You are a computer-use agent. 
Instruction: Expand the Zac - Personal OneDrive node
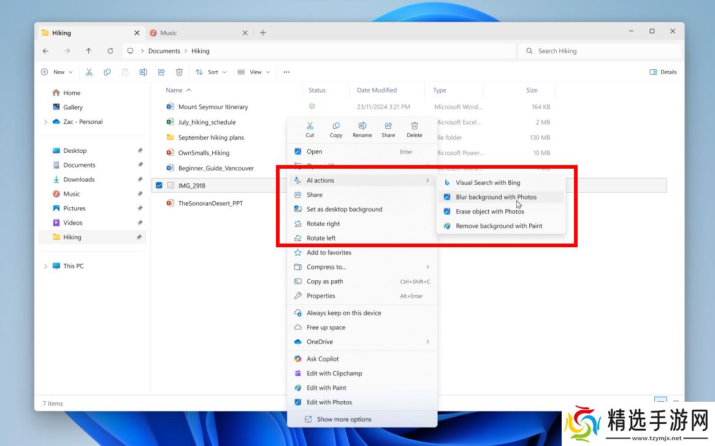pyautogui.click(x=45, y=122)
